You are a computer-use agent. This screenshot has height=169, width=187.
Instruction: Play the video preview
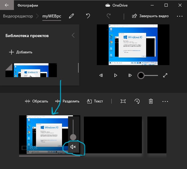tap(116, 75)
